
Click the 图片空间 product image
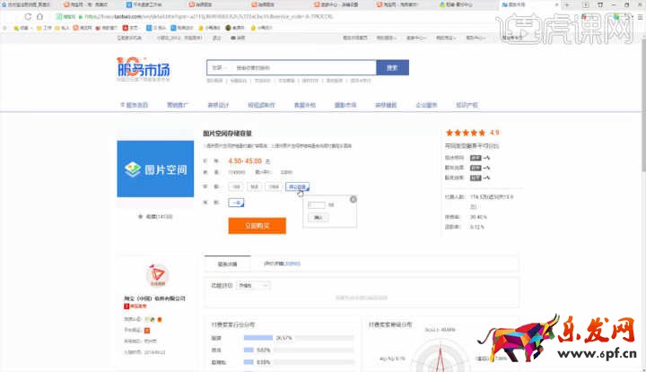[155, 169]
